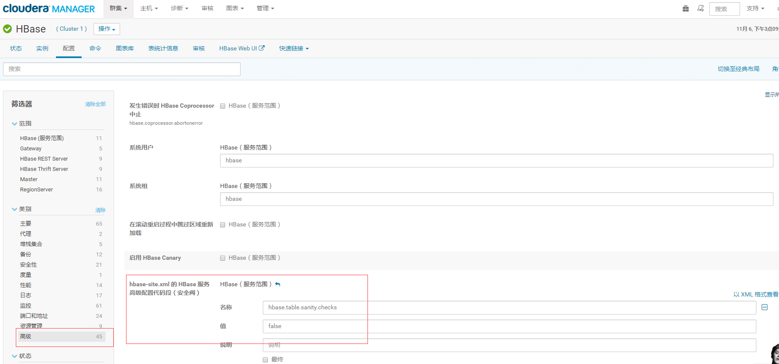Click the 系统组 hbase input field

(497, 199)
